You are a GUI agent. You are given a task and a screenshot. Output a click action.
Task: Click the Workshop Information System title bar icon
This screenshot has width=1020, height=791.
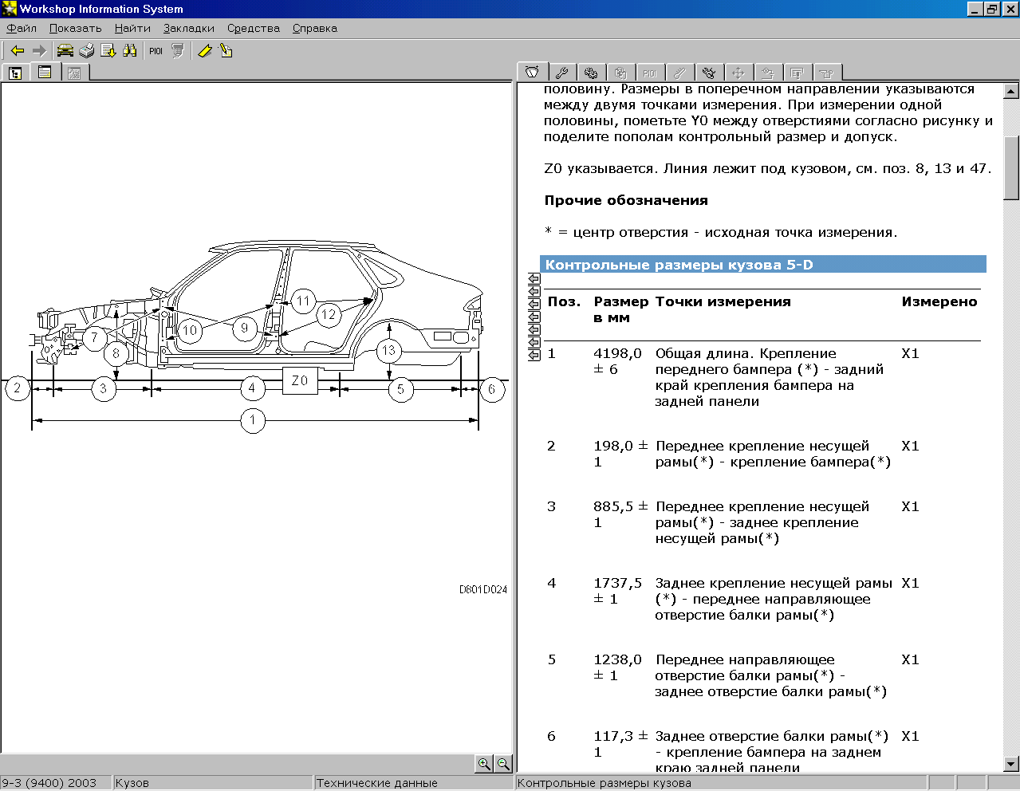(10, 9)
